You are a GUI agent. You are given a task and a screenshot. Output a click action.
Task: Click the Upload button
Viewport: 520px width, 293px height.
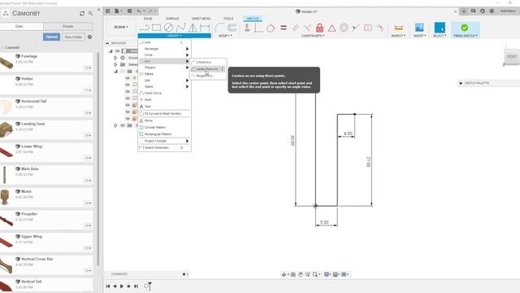[x=51, y=37]
